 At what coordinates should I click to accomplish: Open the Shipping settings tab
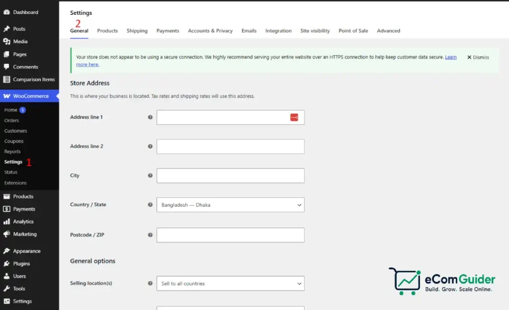pyautogui.click(x=137, y=31)
